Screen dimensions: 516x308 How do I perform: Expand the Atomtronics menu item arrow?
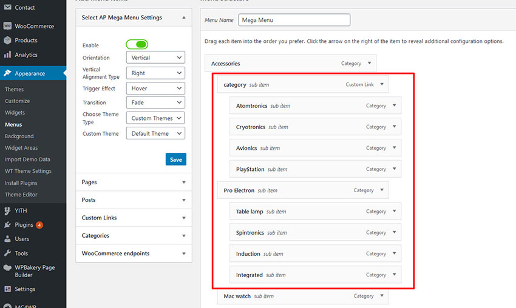(395, 105)
